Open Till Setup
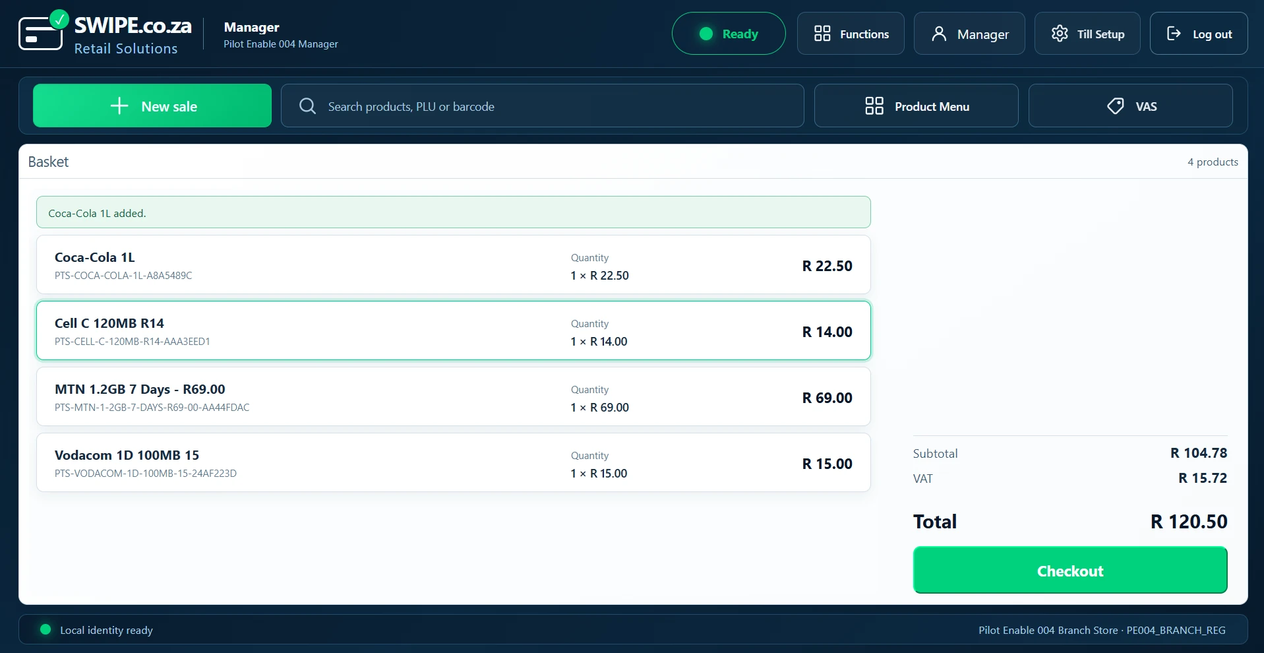 click(1087, 34)
